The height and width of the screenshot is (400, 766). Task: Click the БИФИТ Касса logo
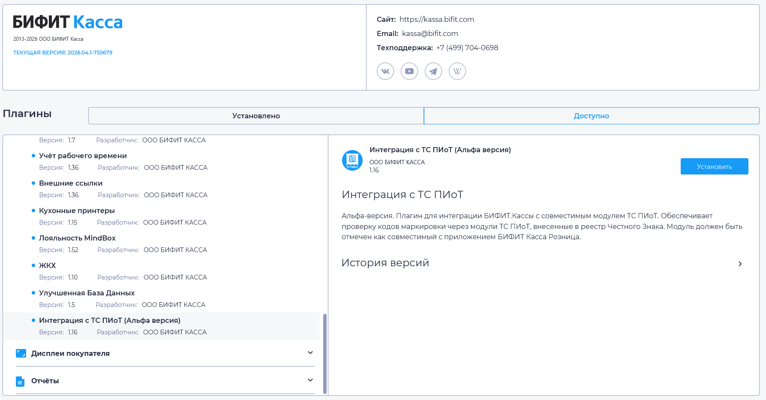(x=68, y=22)
